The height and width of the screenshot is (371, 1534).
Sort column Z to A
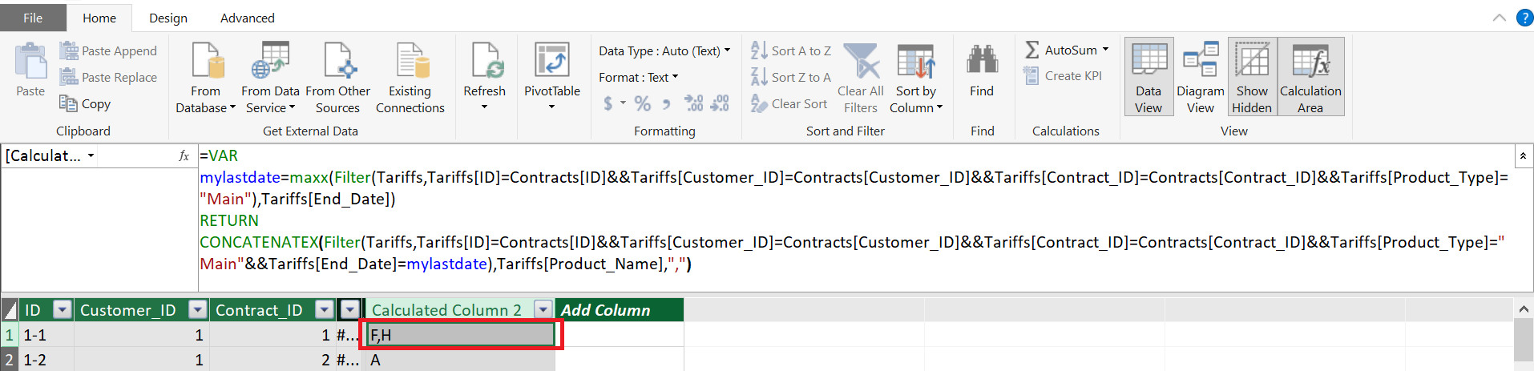click(x=791, y=77)
